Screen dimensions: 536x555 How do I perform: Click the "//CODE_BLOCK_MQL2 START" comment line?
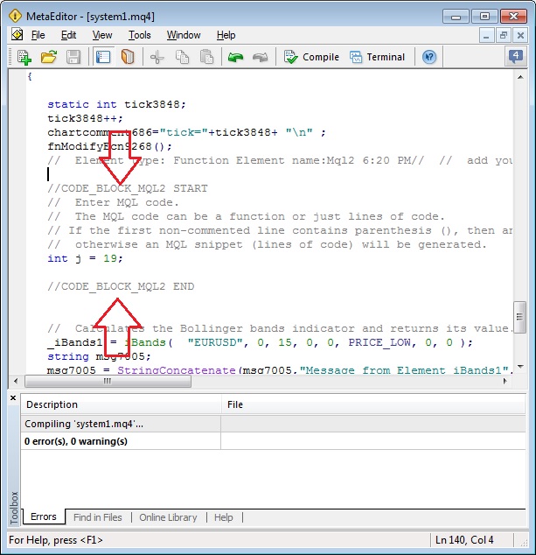[128, 188]
